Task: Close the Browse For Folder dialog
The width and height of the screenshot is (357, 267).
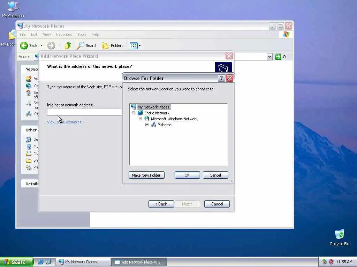Action: (229, 78)
